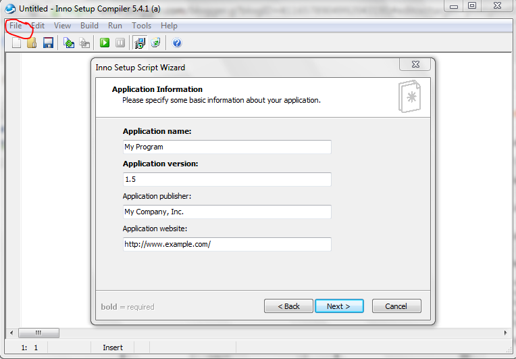The width and height of the screenshot is (516, 359).
Task: Click the Application website field
Action: [227, 244]
